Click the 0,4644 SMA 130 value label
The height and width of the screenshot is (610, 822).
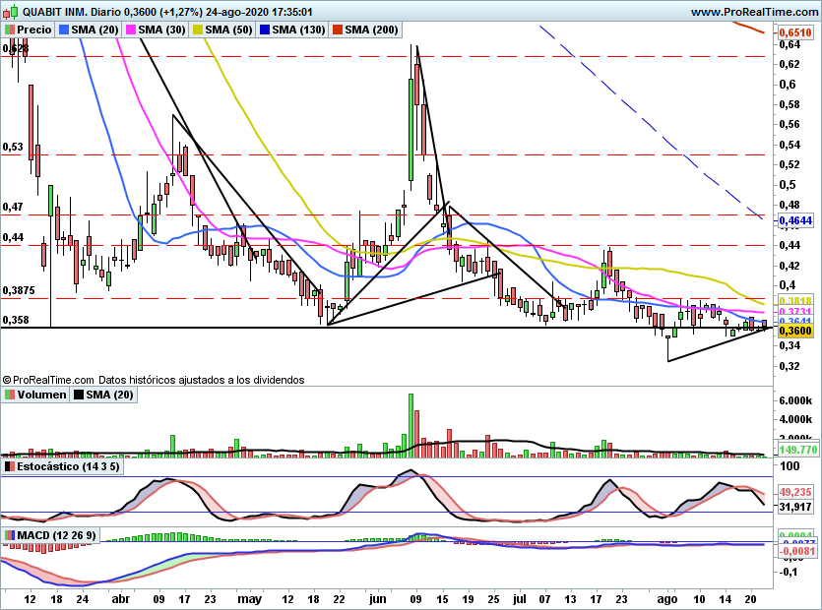(x=795, y=220)
